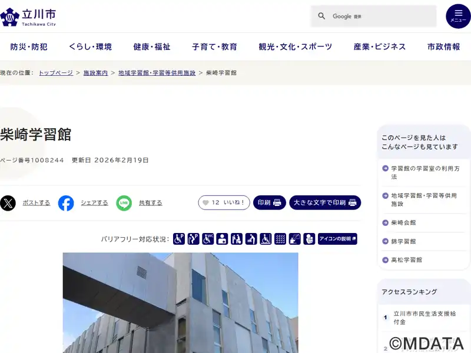Click written communication board barrier-free icon
The image size is (471, 353).
[x=295, y=239]
